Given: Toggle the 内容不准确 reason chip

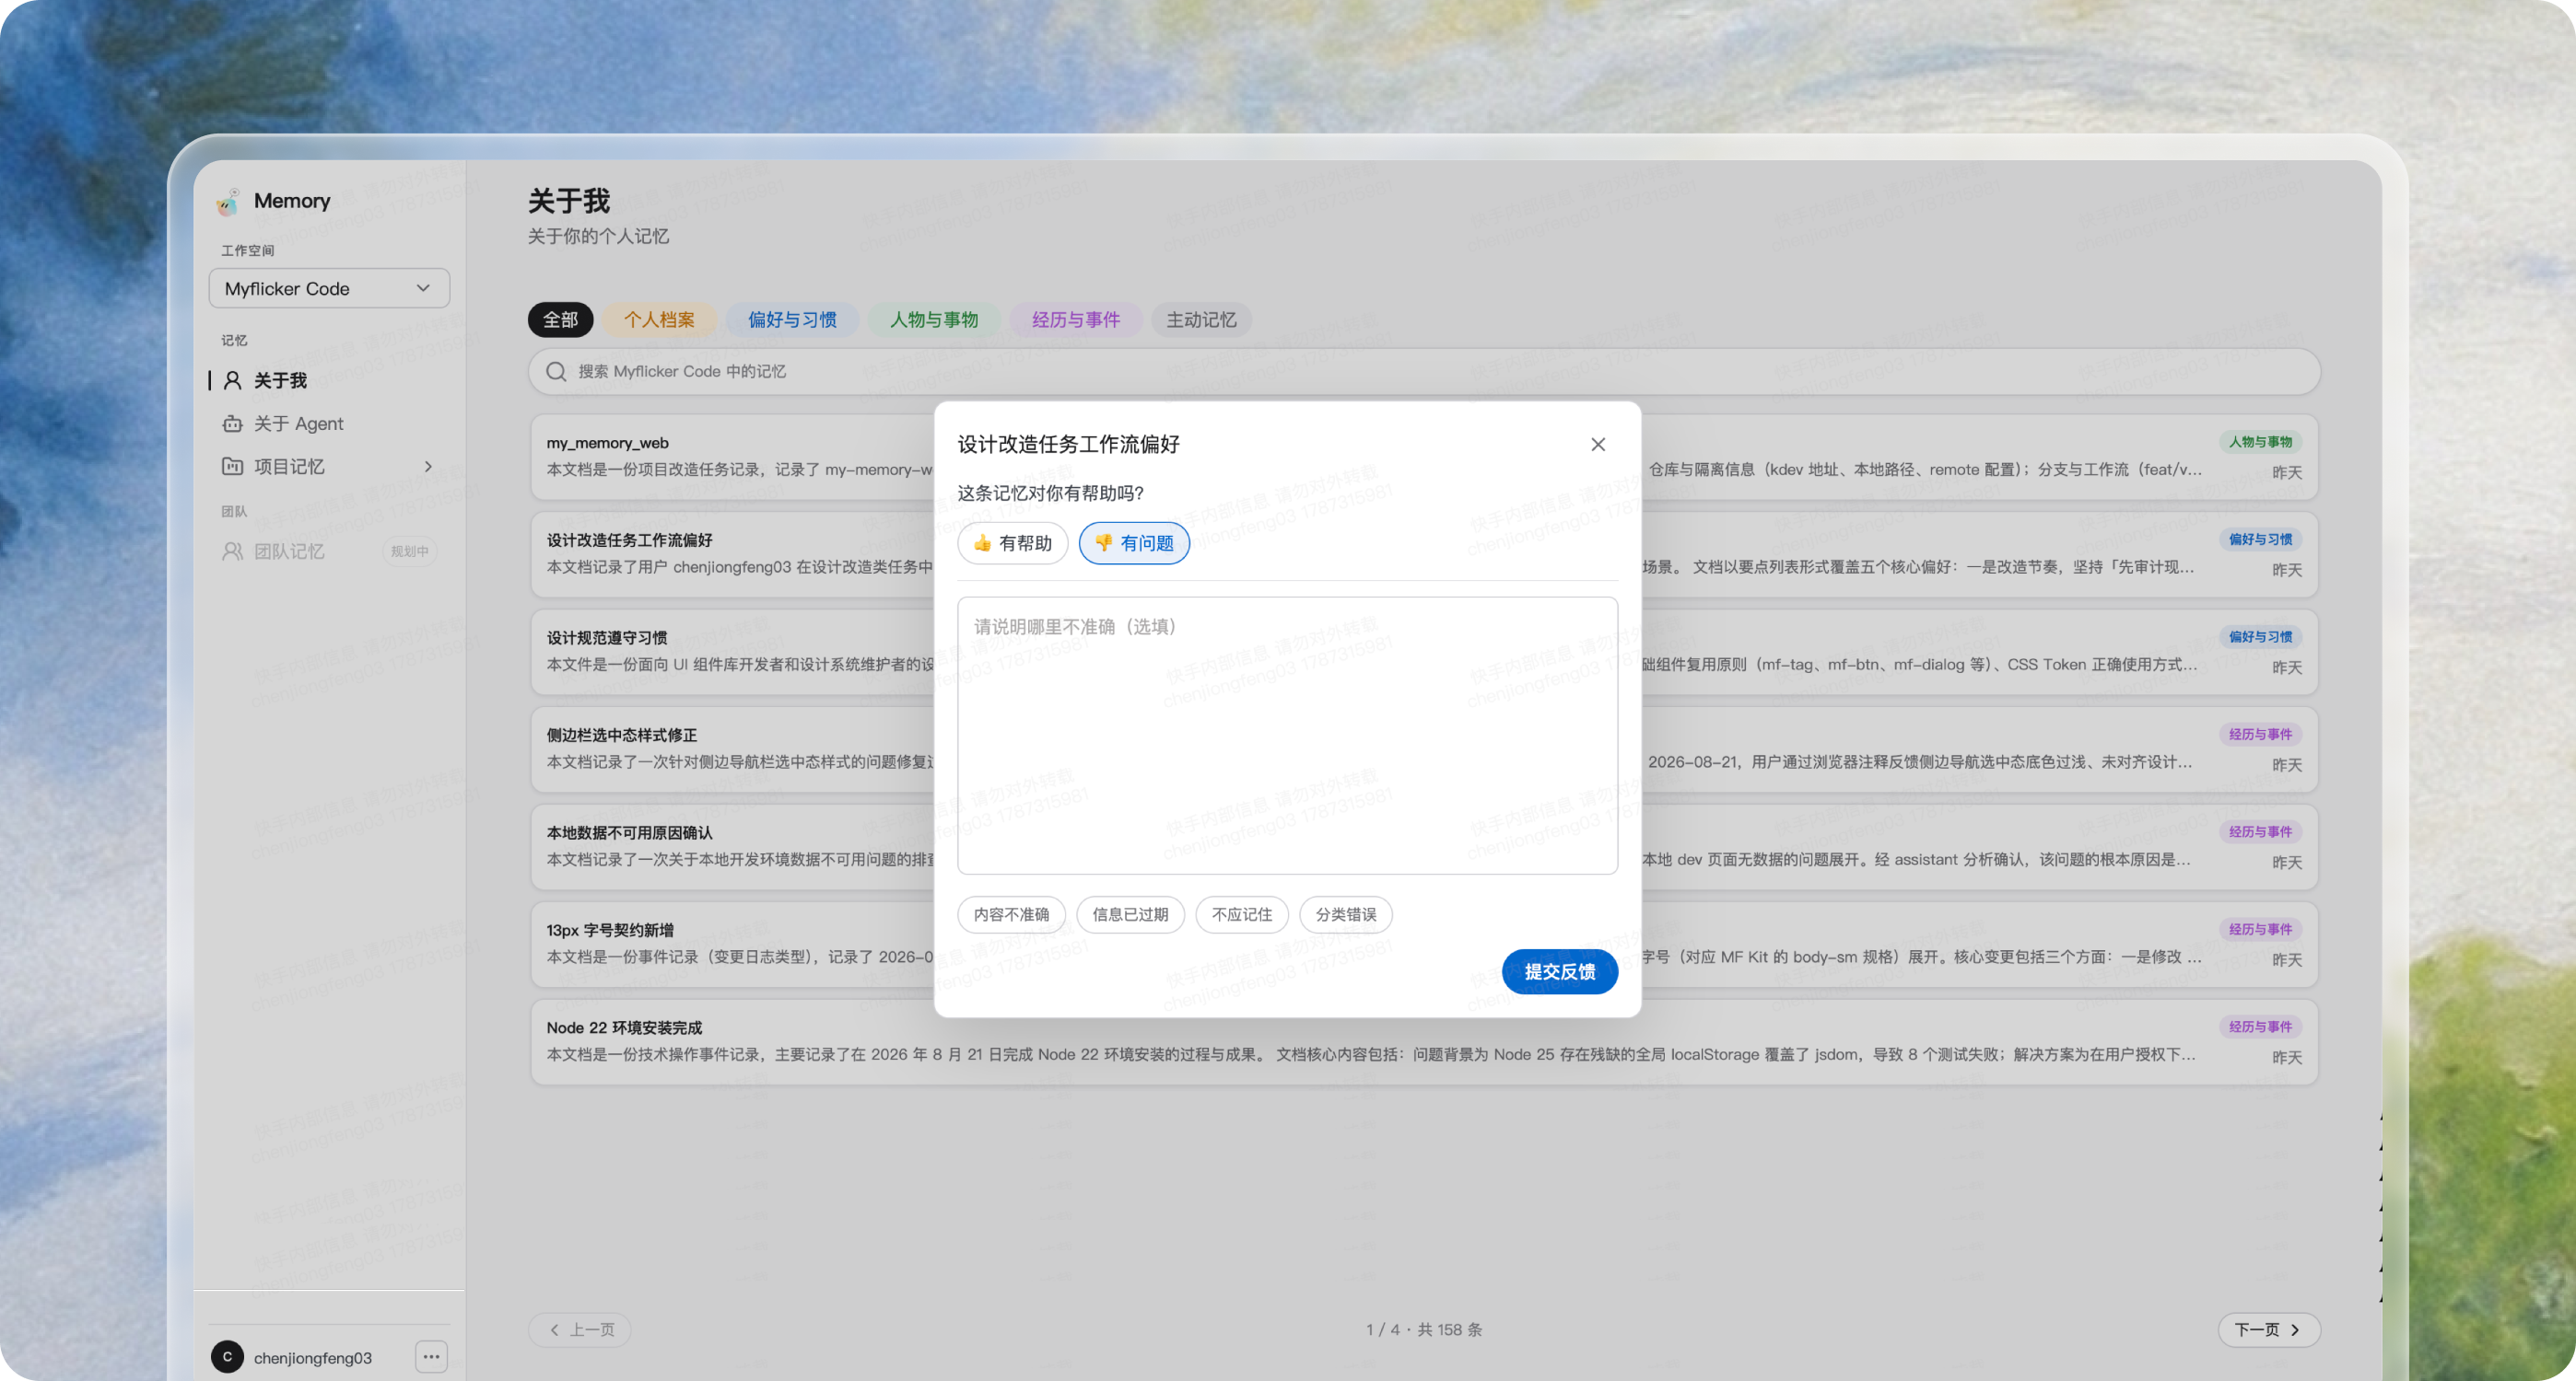Looking at the screenshot, I should pyautogui.click(x=1011, y=914).
